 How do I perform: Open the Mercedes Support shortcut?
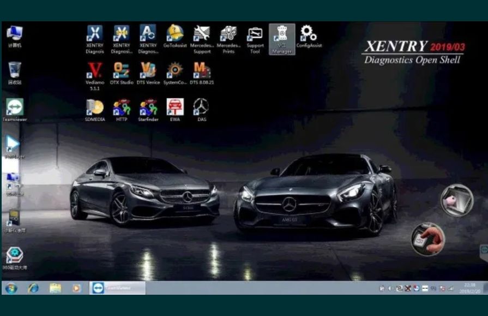click(202, 39)
